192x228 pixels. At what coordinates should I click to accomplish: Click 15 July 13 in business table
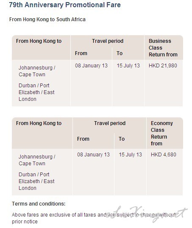128,66
